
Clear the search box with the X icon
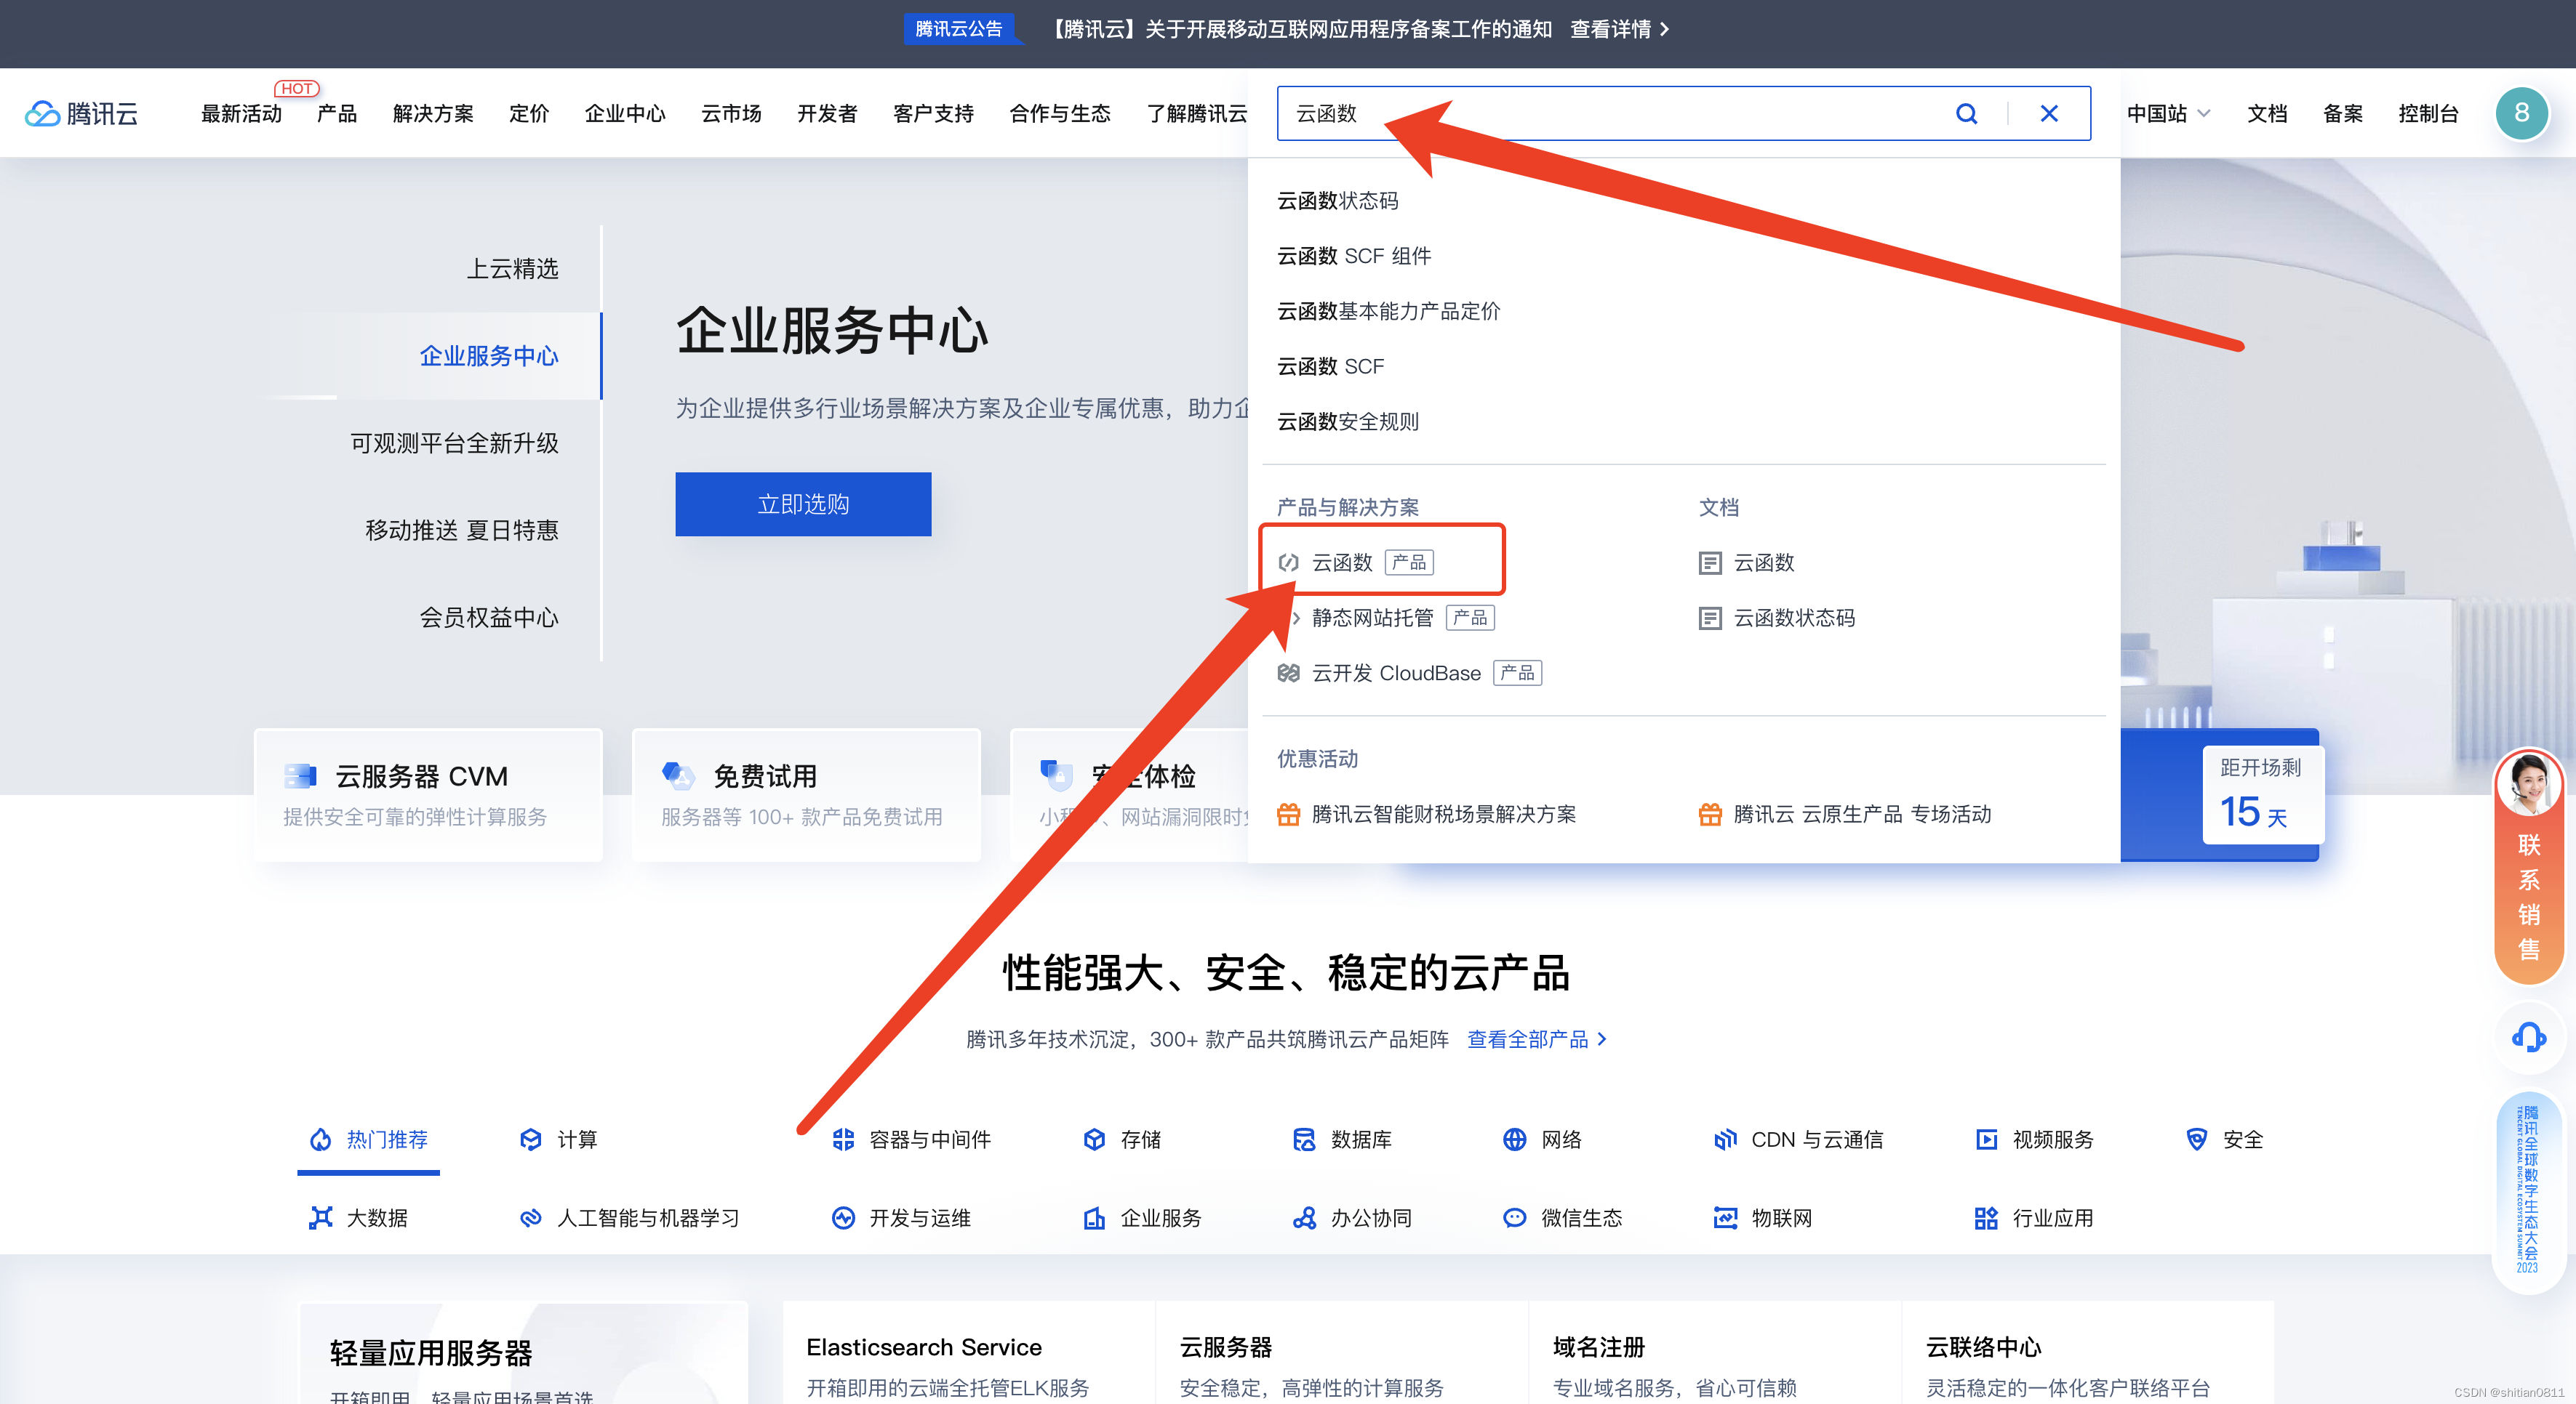click(x=2049, y=113)
